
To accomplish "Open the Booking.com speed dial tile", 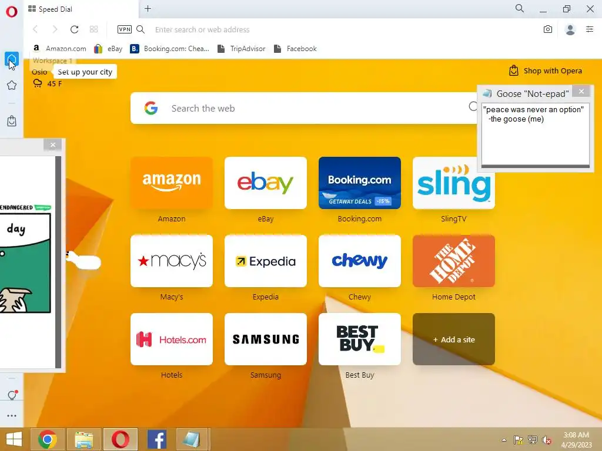I will click(x=360, y=183).
